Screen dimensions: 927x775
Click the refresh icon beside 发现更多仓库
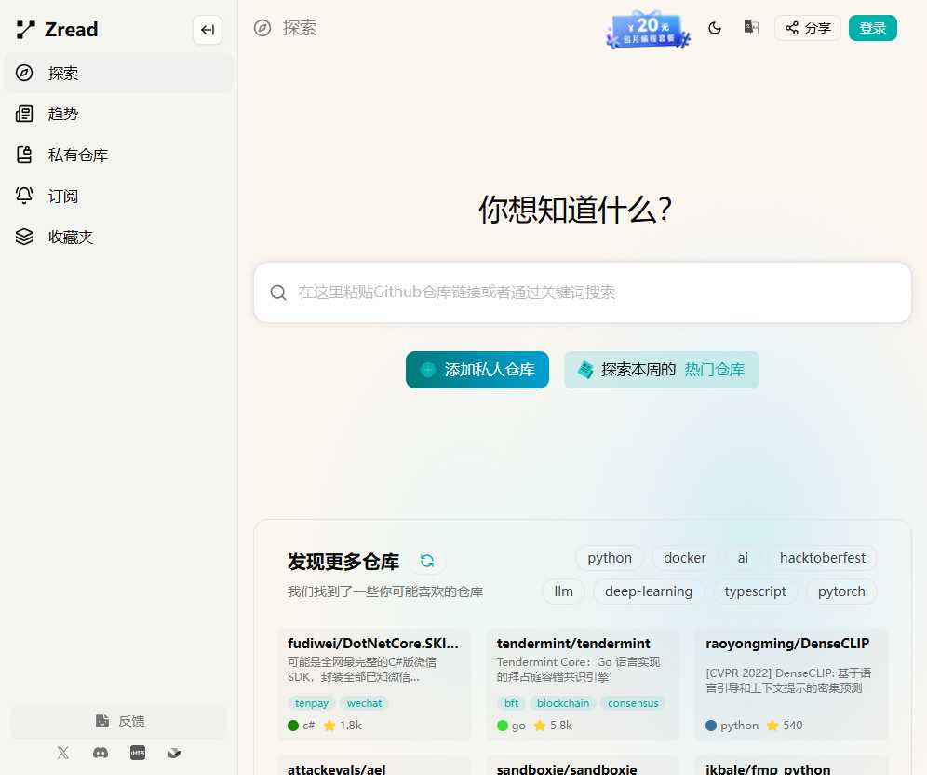tap(427, 561)
